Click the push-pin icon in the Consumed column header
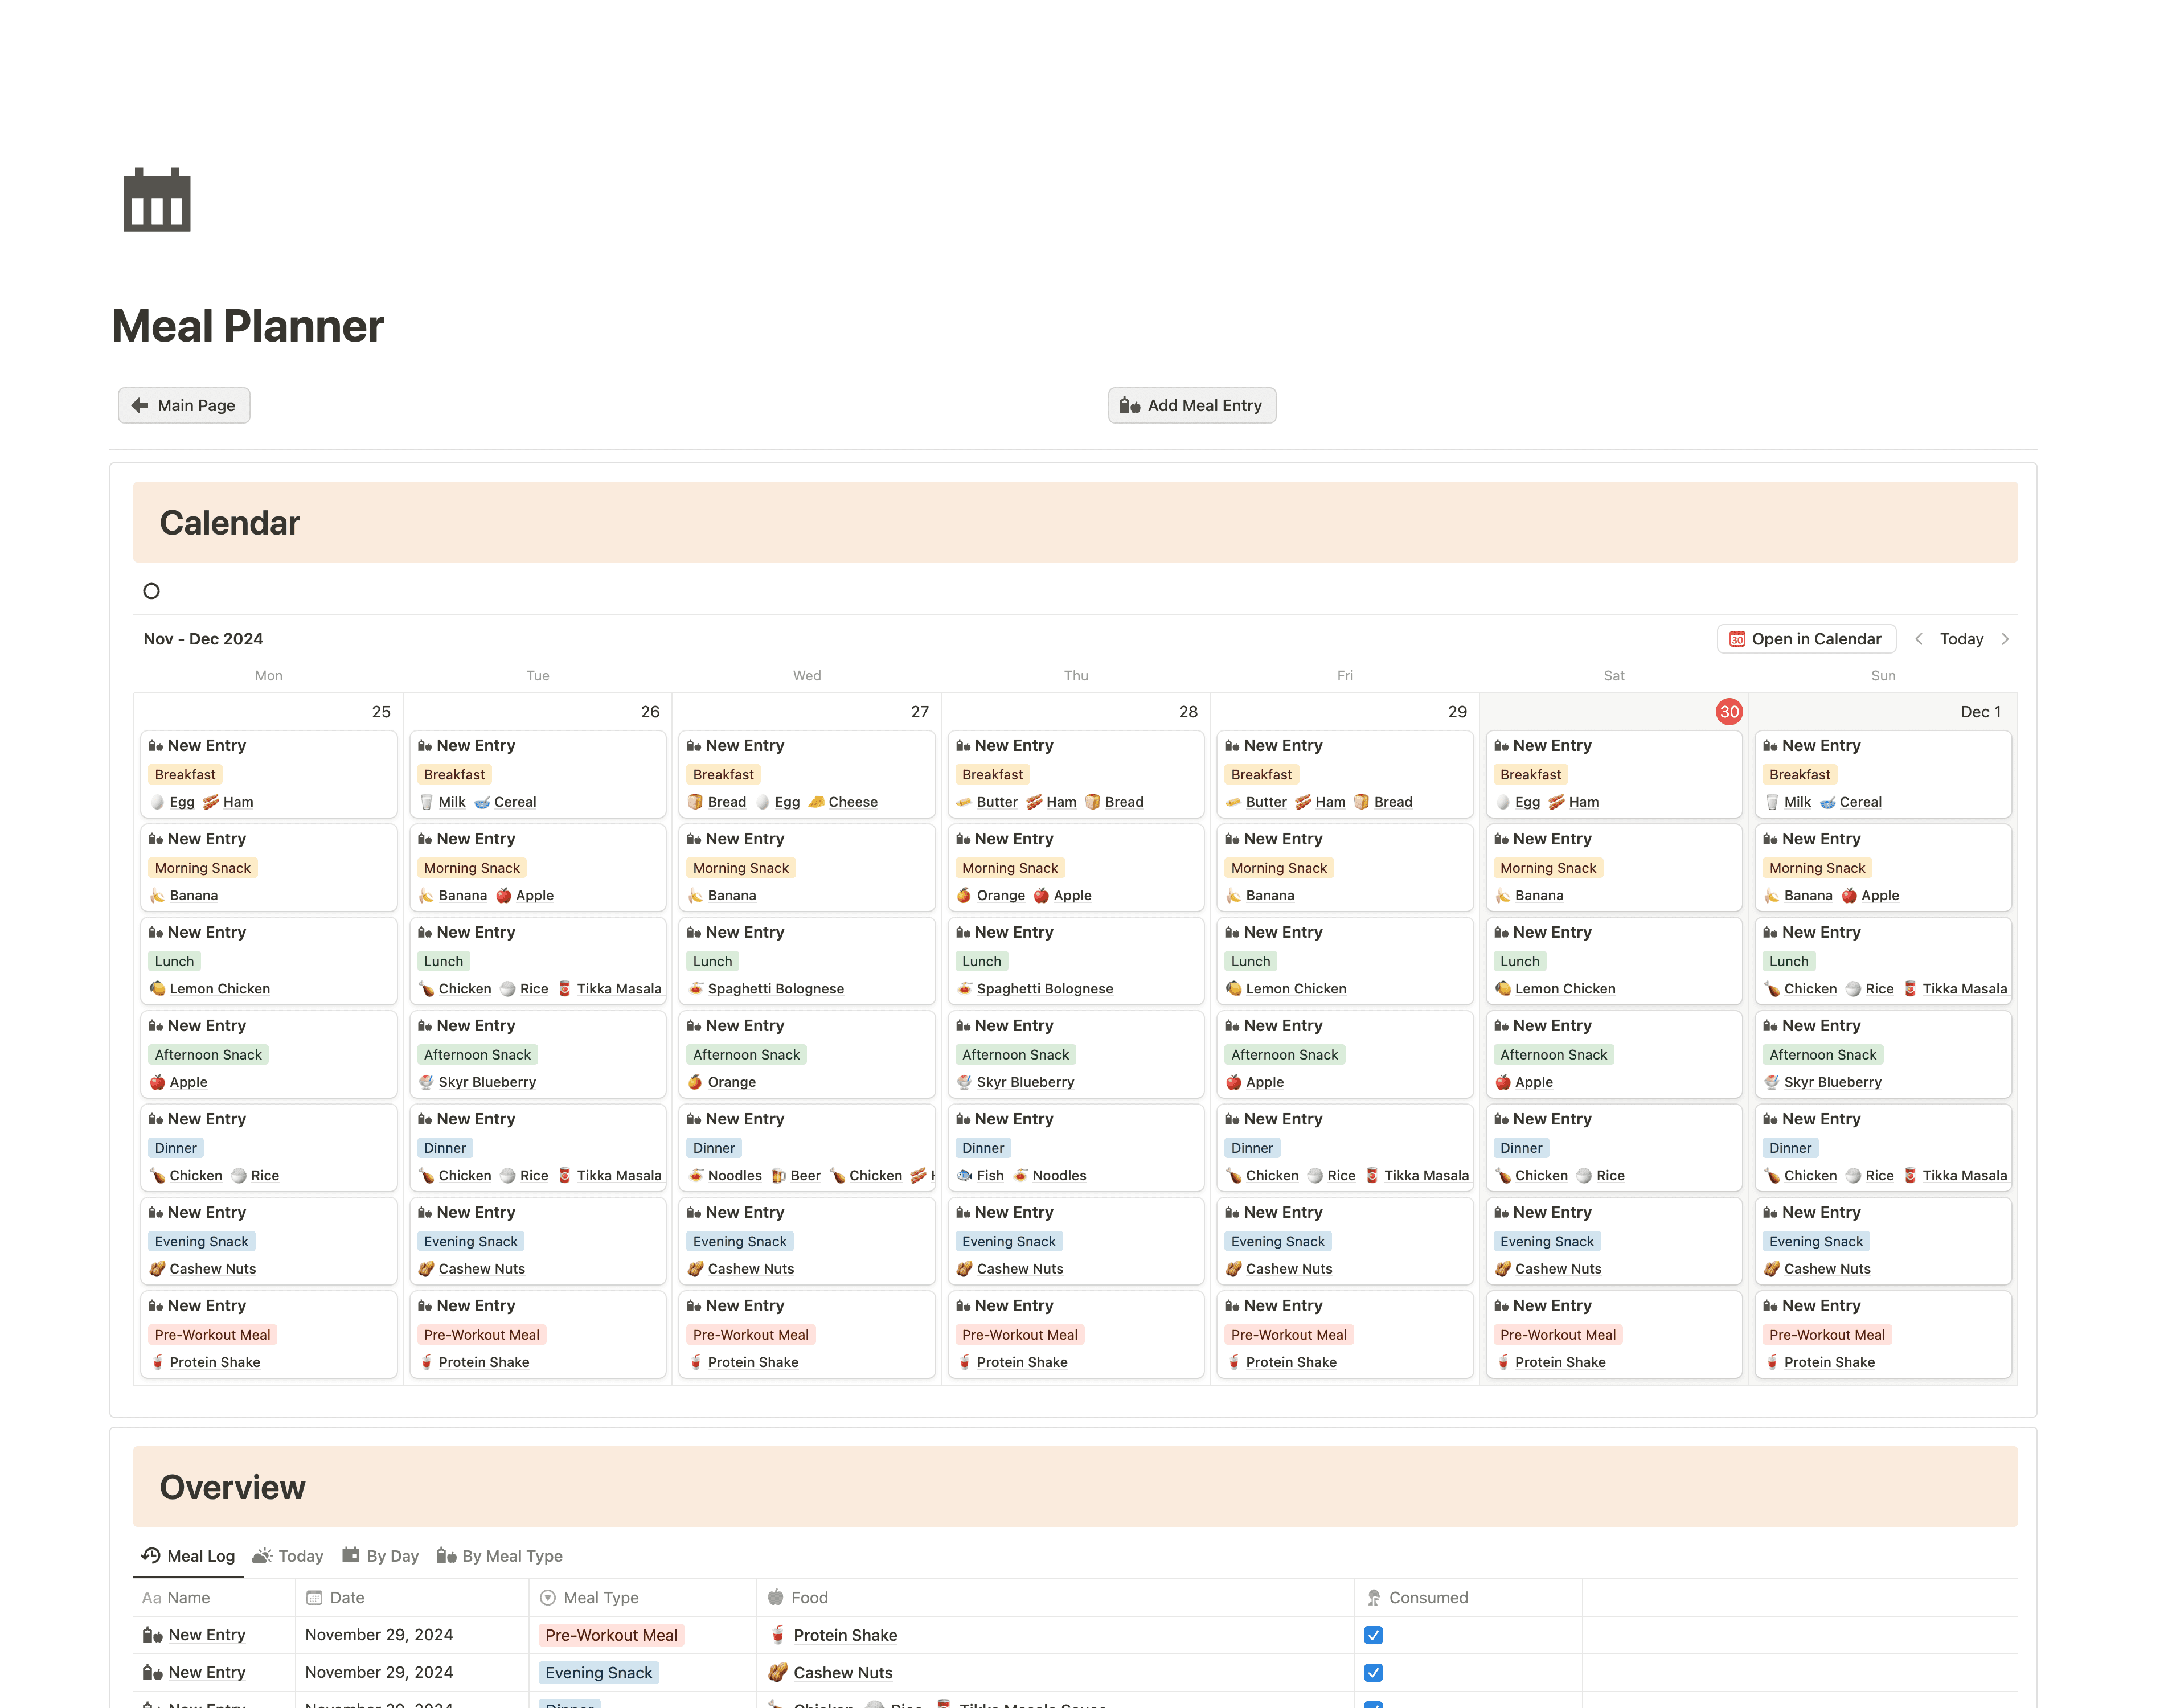Viewport: 2164px width, 1708px height. click(x=1375, y=1597)
